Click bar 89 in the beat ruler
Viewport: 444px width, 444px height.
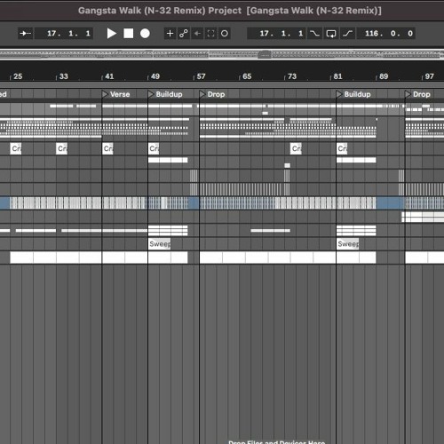(x=384, y=76)
